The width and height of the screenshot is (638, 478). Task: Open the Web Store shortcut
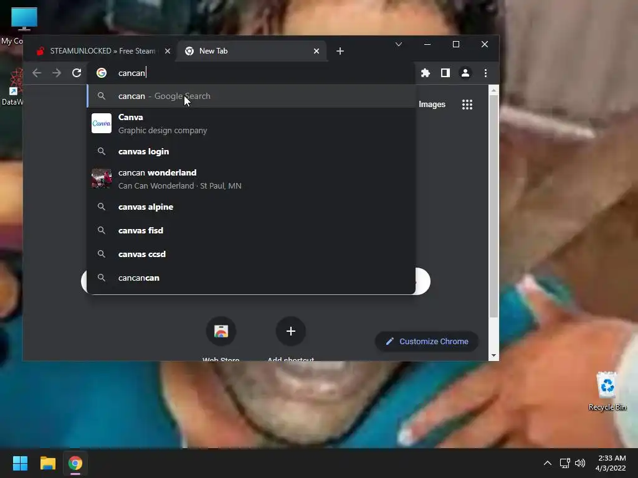(221, 331)
